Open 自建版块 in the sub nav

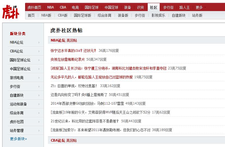(179, 15)
